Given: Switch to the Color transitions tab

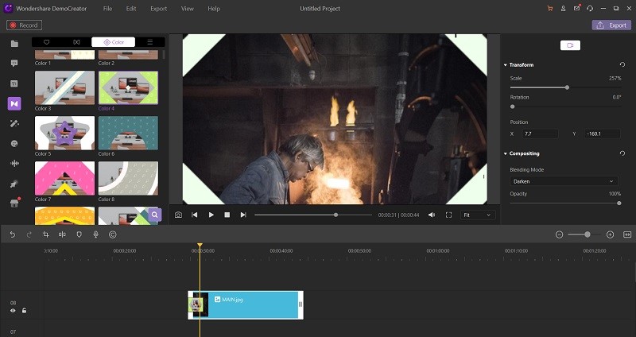Looking at the screenshot, I should (114, 42).
